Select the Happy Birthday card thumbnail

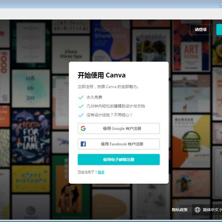pyautogui.click(x=31, y=179)
